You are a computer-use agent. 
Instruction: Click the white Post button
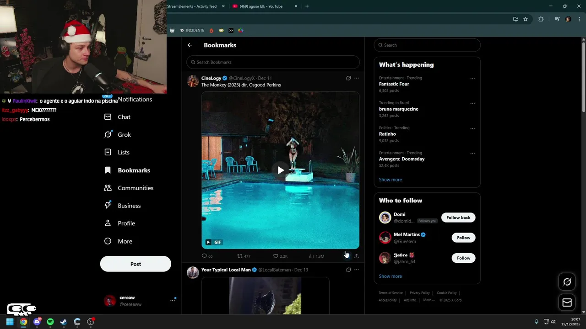136,264
